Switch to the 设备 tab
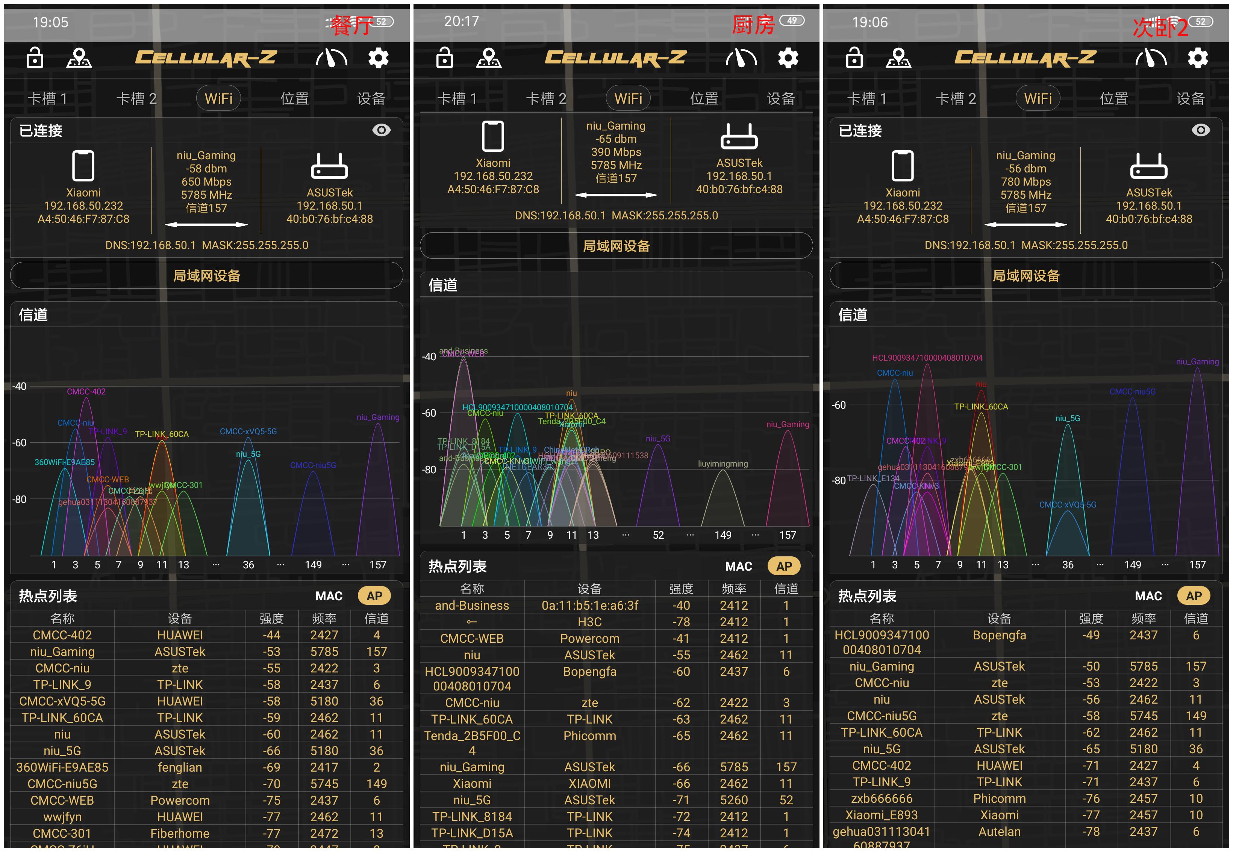 point(371,98)
